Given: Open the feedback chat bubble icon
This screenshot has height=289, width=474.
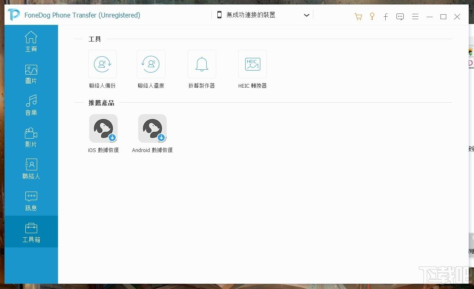Looking at the screenshot, I should 400,17.
